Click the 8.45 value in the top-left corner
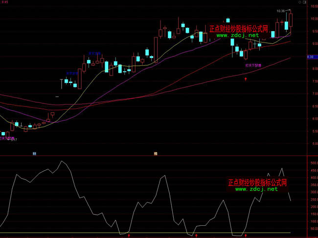The height and width of the screenshot is (238, 318). 5,2
